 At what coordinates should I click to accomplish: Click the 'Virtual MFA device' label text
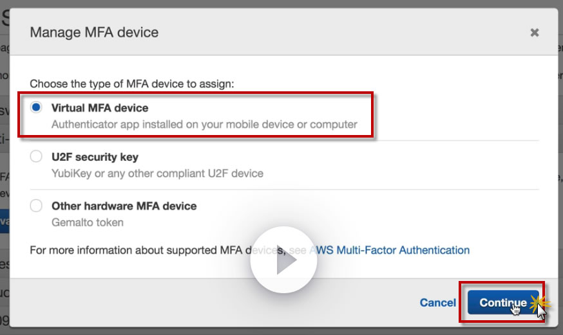tap(100, 108)
